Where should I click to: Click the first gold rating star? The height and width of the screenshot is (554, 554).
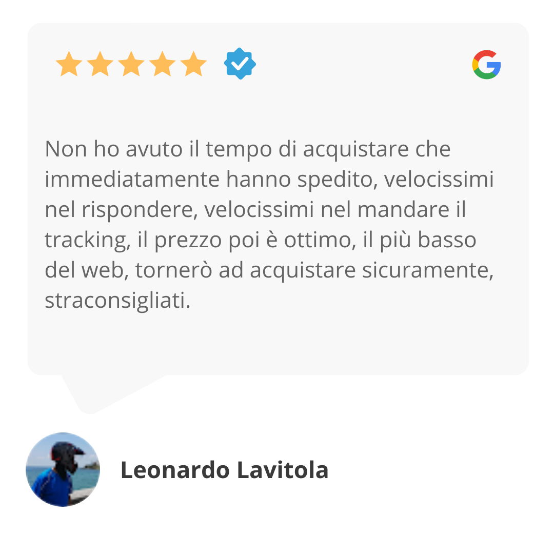point(69,64)
